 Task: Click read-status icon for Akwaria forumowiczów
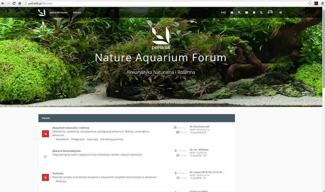click(x=45, y=156)
